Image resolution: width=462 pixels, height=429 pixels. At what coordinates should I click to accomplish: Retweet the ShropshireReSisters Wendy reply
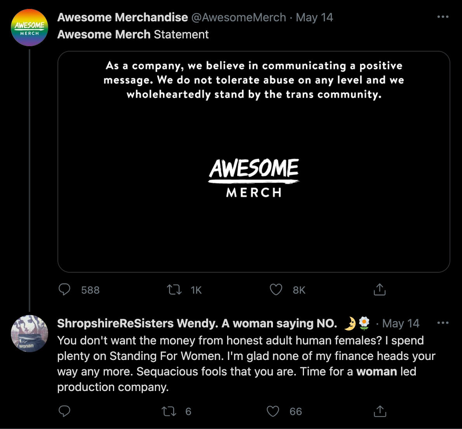(168, 411)
